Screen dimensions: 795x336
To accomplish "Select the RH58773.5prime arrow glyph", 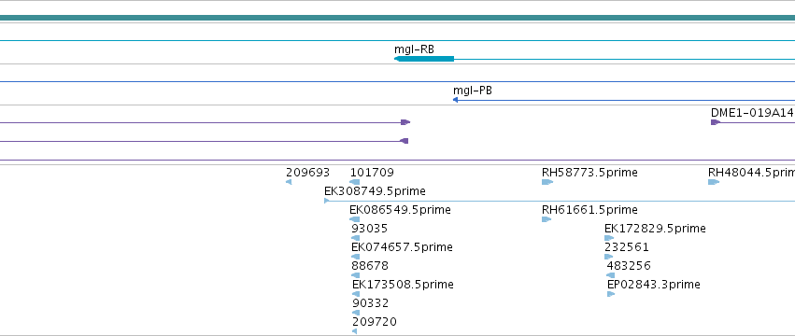I will pos(547,182).
